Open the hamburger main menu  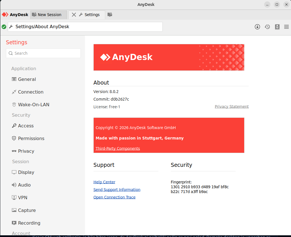coord(286,27)
